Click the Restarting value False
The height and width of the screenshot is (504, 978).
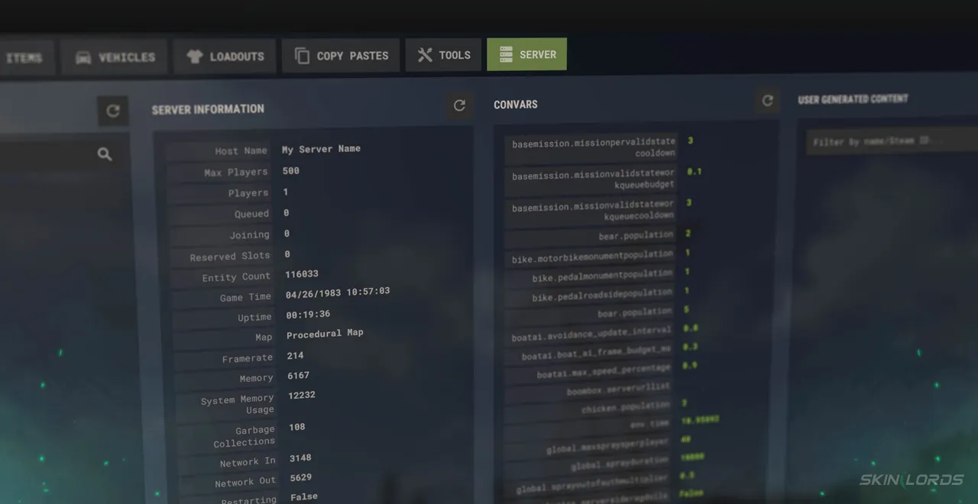coord(303,497)
